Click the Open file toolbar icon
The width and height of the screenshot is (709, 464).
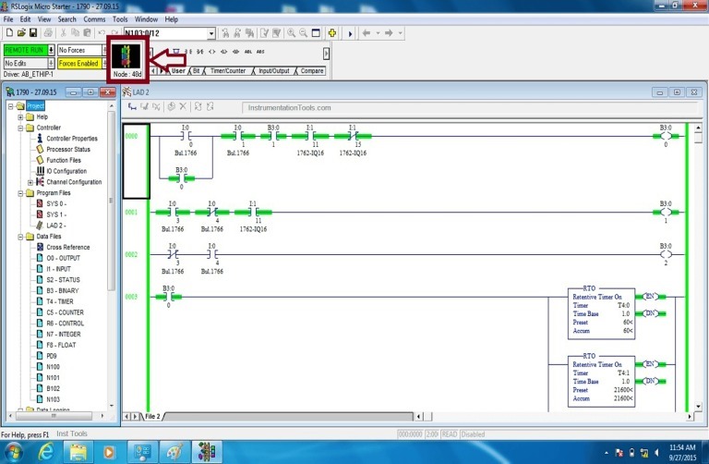click(19, 33)
